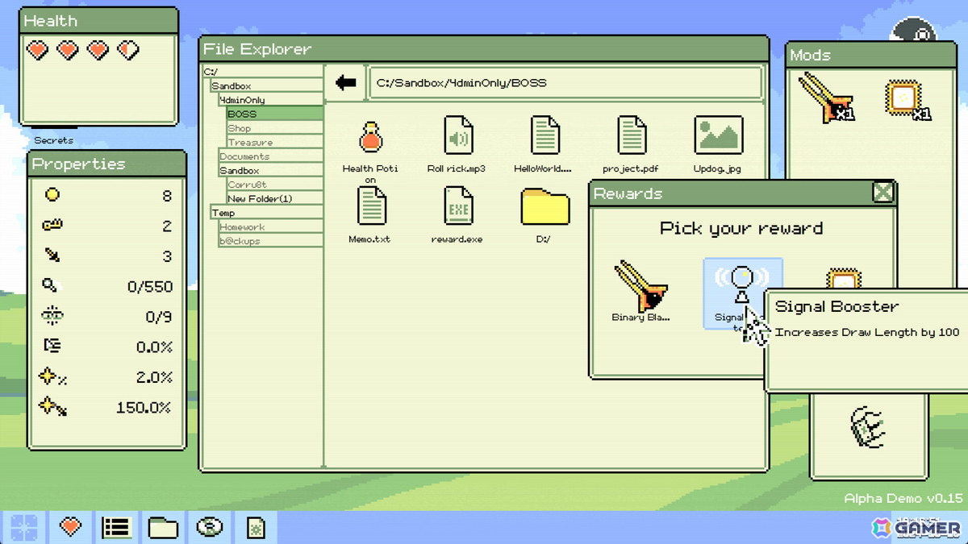The height and width of the screenshot is (544, 968).
Task: Open the Properties list taskbar icon
Action: [x=116, y=528]
